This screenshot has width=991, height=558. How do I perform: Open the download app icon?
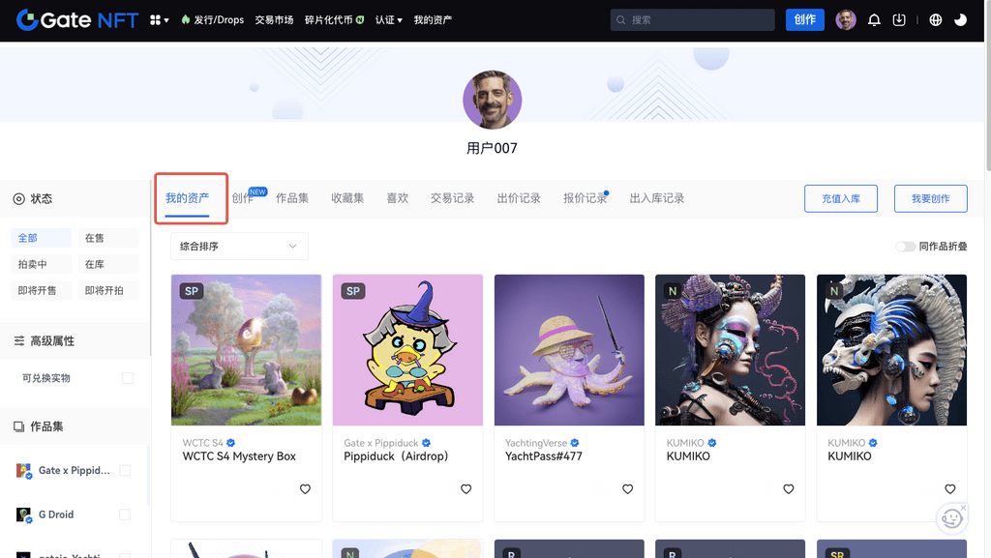tap(899, 19)
